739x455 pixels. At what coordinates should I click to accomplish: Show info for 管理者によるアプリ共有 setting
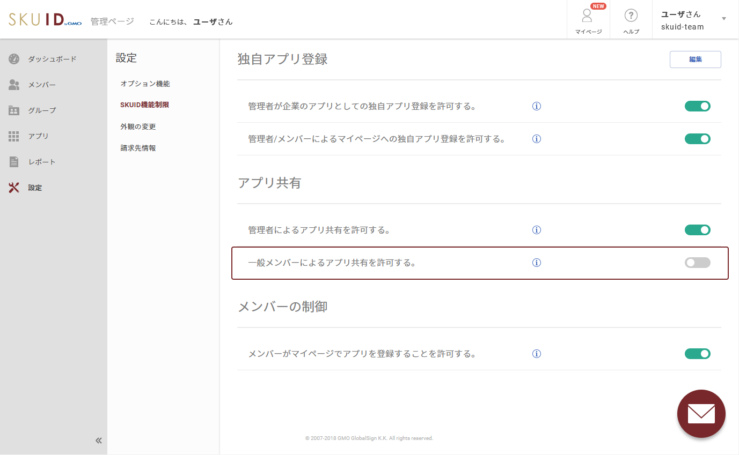536,229
